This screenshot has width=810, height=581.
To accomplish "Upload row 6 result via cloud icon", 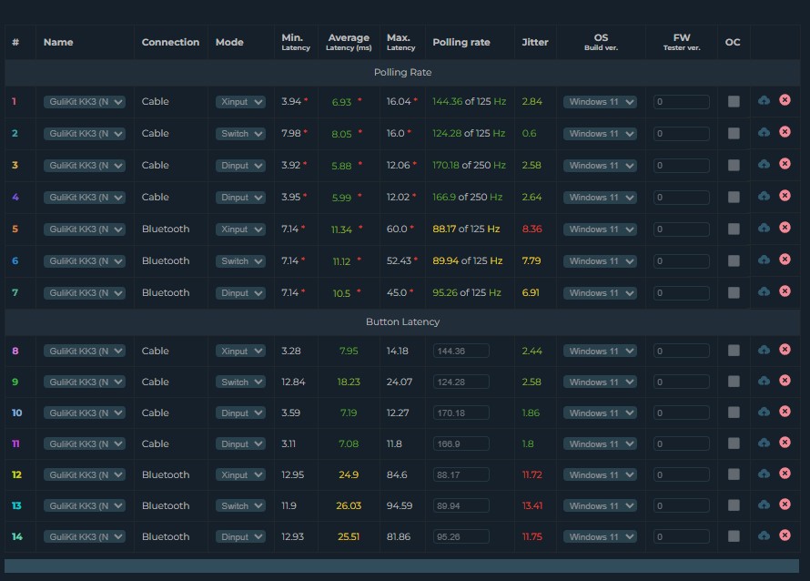I will [764, 260].
